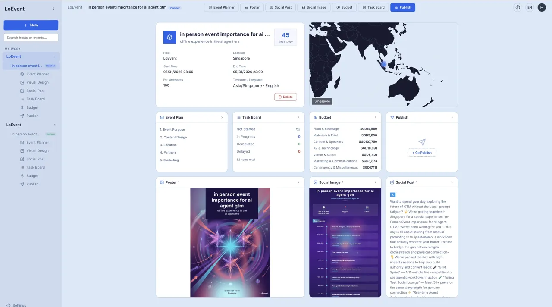Image resolution: width=552 pixels, height=307 pixels.
Task: Switch language using the EN button
Action: click(x=530, y=7)
